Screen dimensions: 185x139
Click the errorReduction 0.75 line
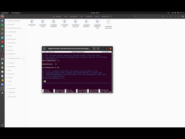pos(51,67)
